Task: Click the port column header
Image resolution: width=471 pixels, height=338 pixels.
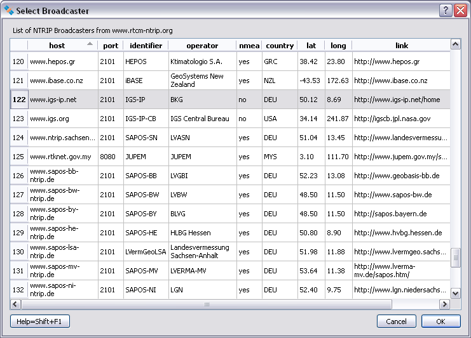Action: click(x=111, y=46)
